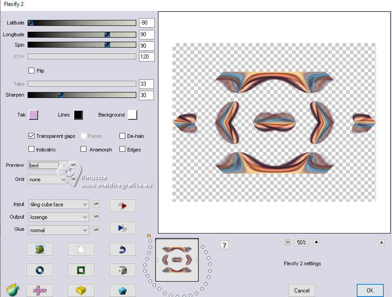This screenshot has width=392, height=297.
Task: Open the Output lozenge dropdown
Action: coord(58,217)
